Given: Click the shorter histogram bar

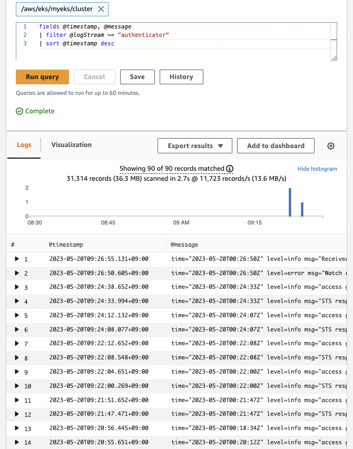Looking at the screenshot, I should [302, 209].
